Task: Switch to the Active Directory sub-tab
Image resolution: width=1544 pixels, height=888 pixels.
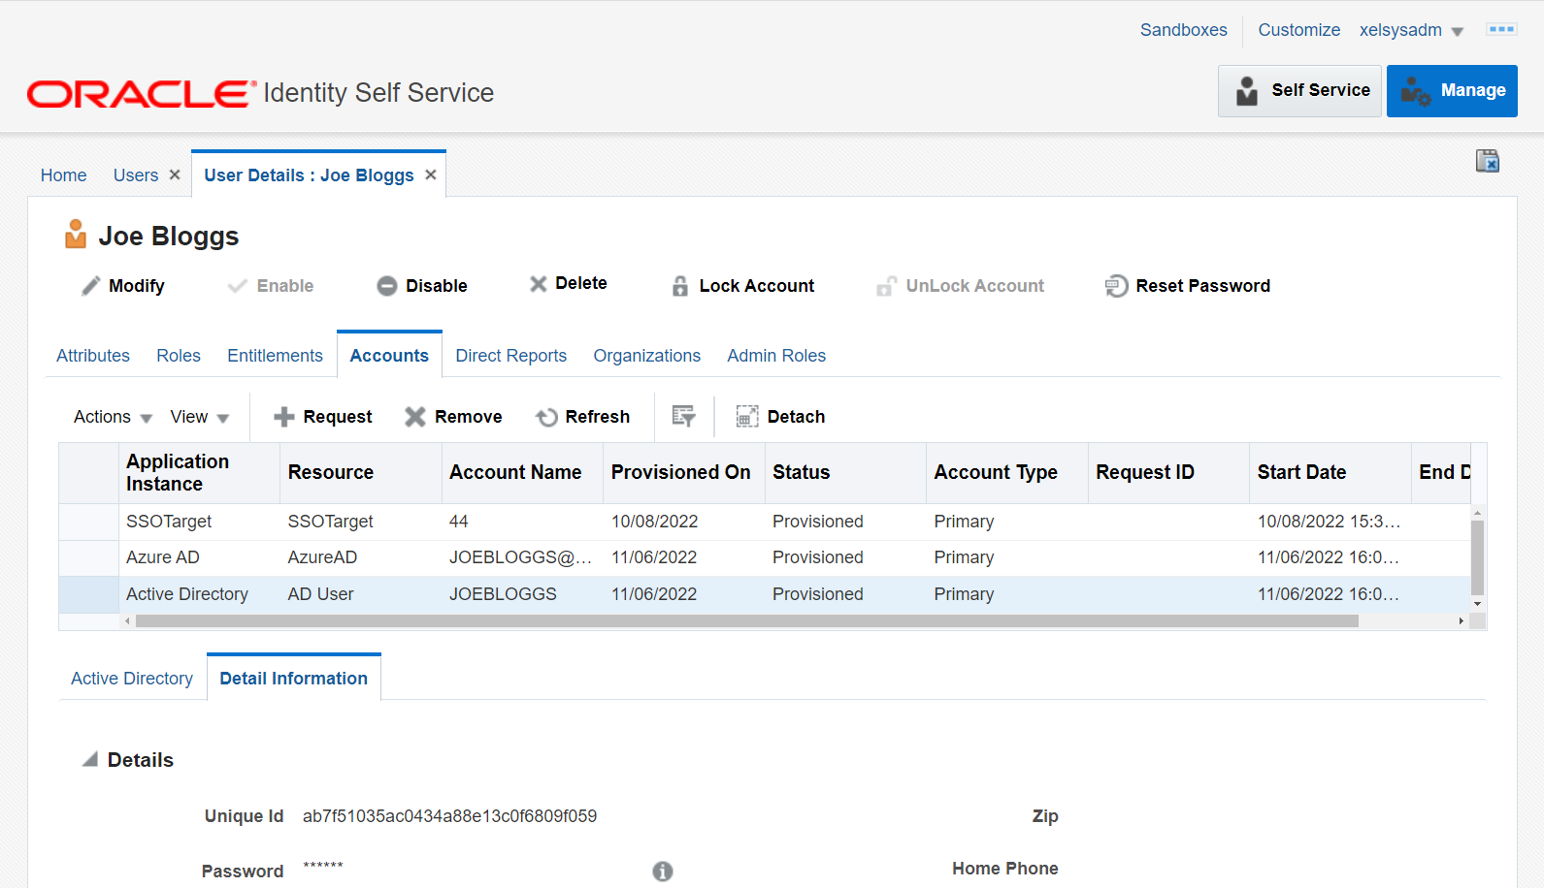Action: pos(132,679)
